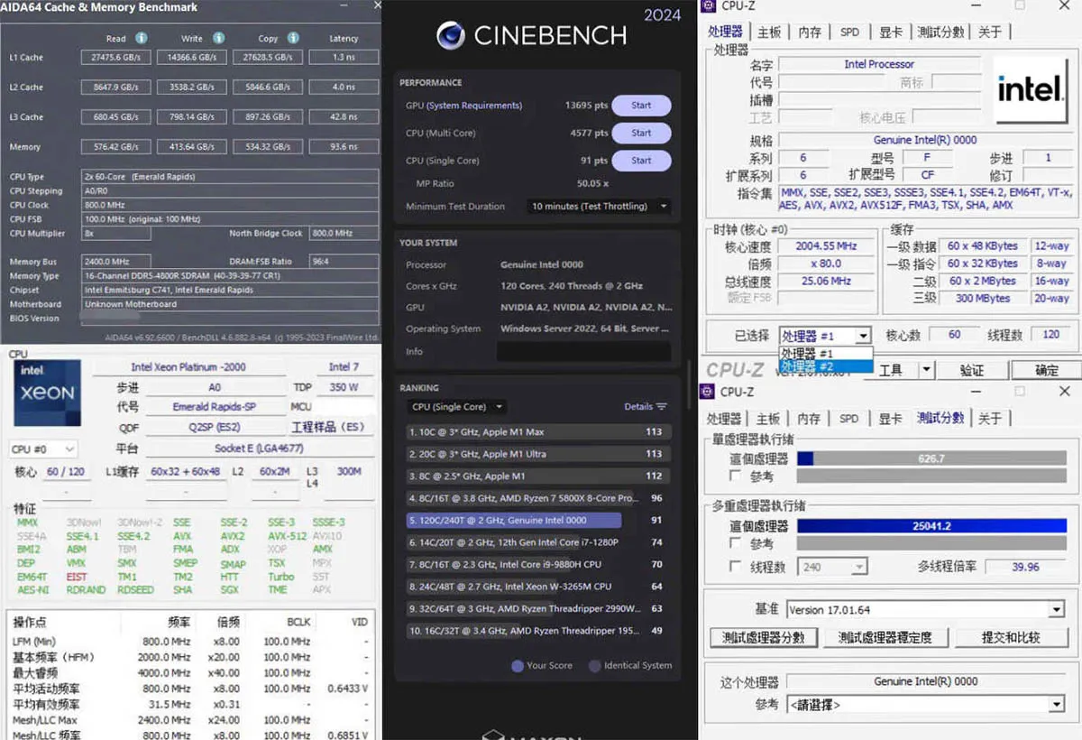Choose 处理器 #1 from the open list

pyautogui.click(x=825, y=353)
